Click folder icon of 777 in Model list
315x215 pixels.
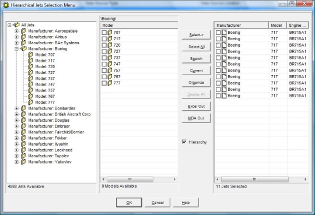[x=110, y=83]
